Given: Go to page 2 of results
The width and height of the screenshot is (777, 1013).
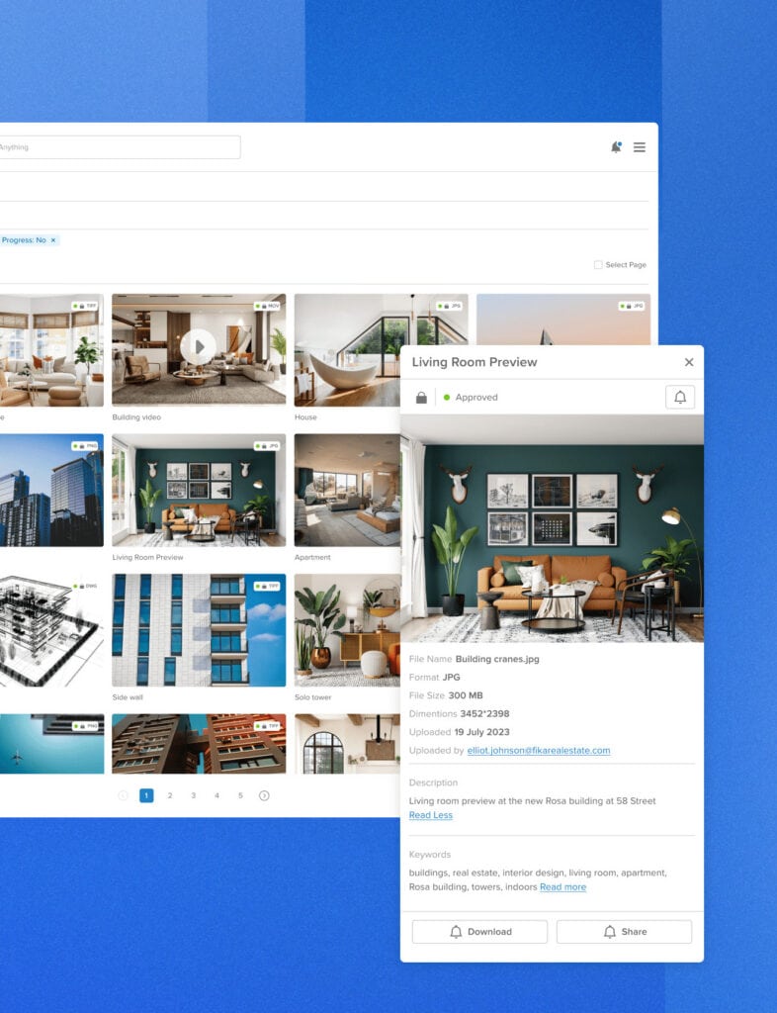Looking at the screenshot, I should coord(170,795).
